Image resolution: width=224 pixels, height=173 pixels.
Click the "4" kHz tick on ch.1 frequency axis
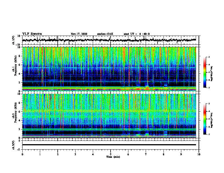pos(20,74)
